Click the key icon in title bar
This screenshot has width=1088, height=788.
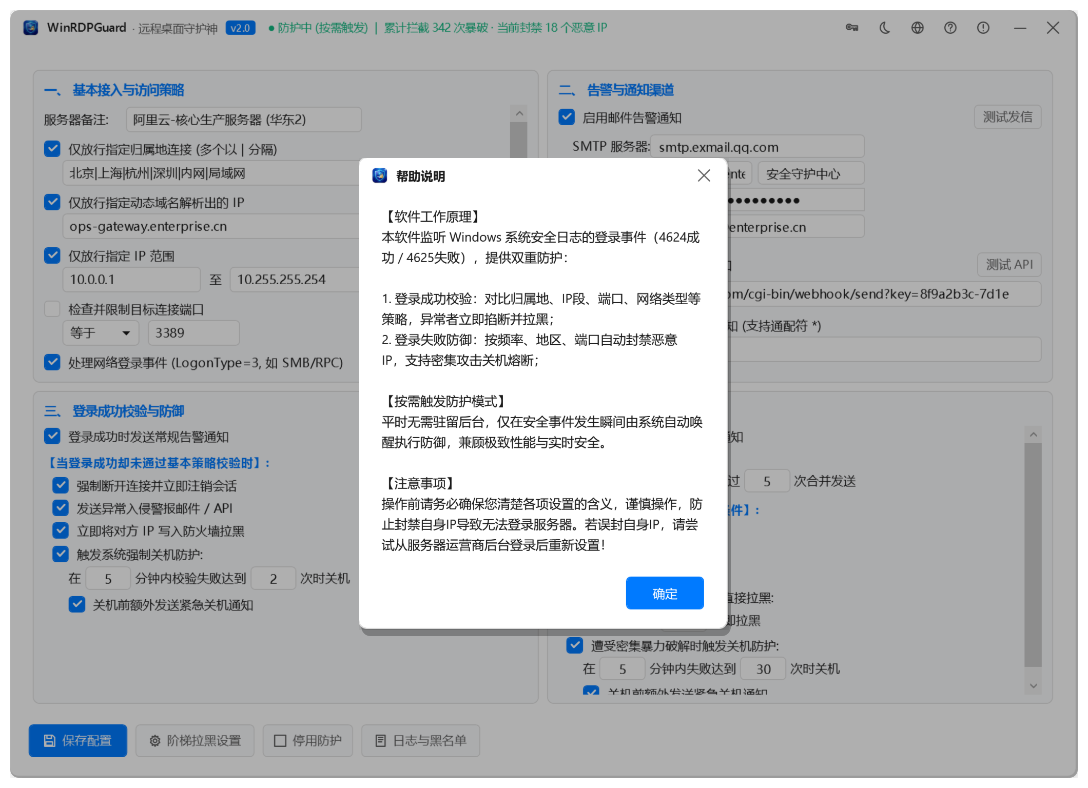click(852, 28)
